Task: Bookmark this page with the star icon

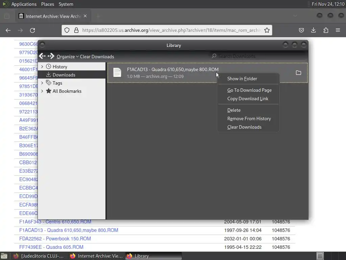Action: [x=267, y=30]
